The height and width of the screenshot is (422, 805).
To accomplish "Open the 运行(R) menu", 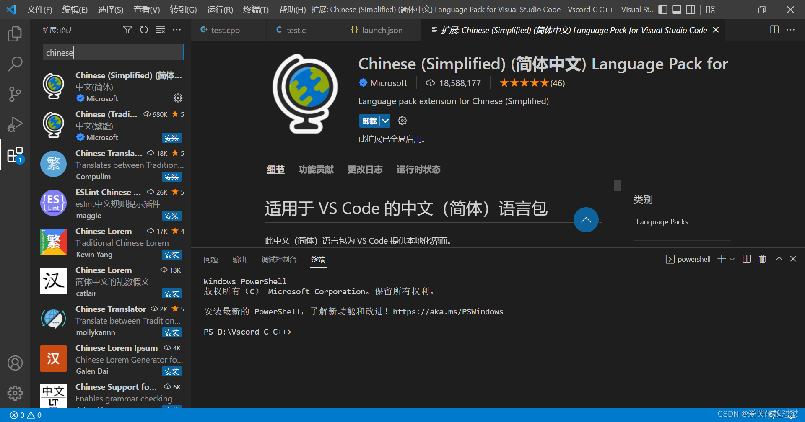I will coord(220,10).
